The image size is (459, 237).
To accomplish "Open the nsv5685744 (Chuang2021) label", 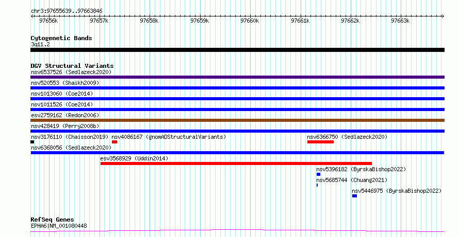I will point(352,180).
